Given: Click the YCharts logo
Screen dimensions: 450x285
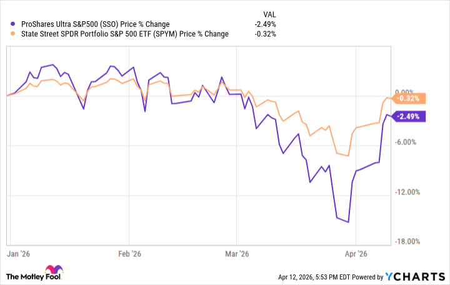Looking at the screenshot, I should [415, 277].
